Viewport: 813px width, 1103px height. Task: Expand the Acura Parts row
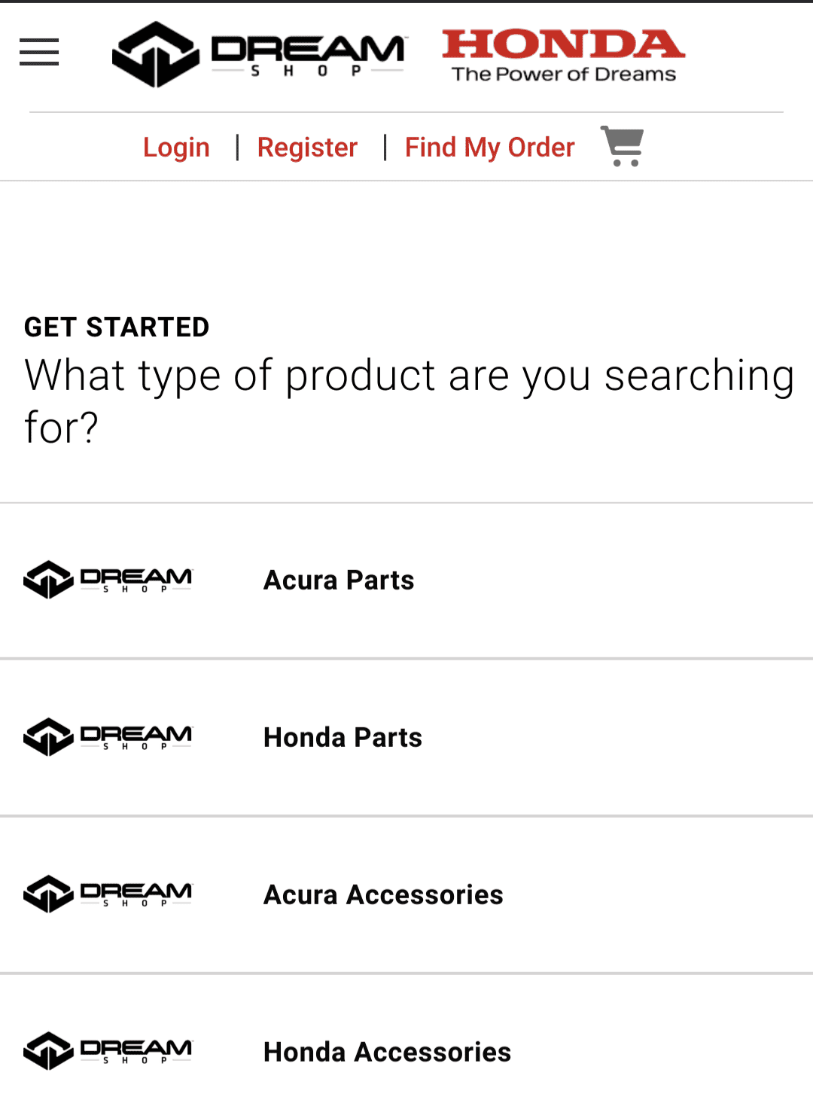coord(406,579)
